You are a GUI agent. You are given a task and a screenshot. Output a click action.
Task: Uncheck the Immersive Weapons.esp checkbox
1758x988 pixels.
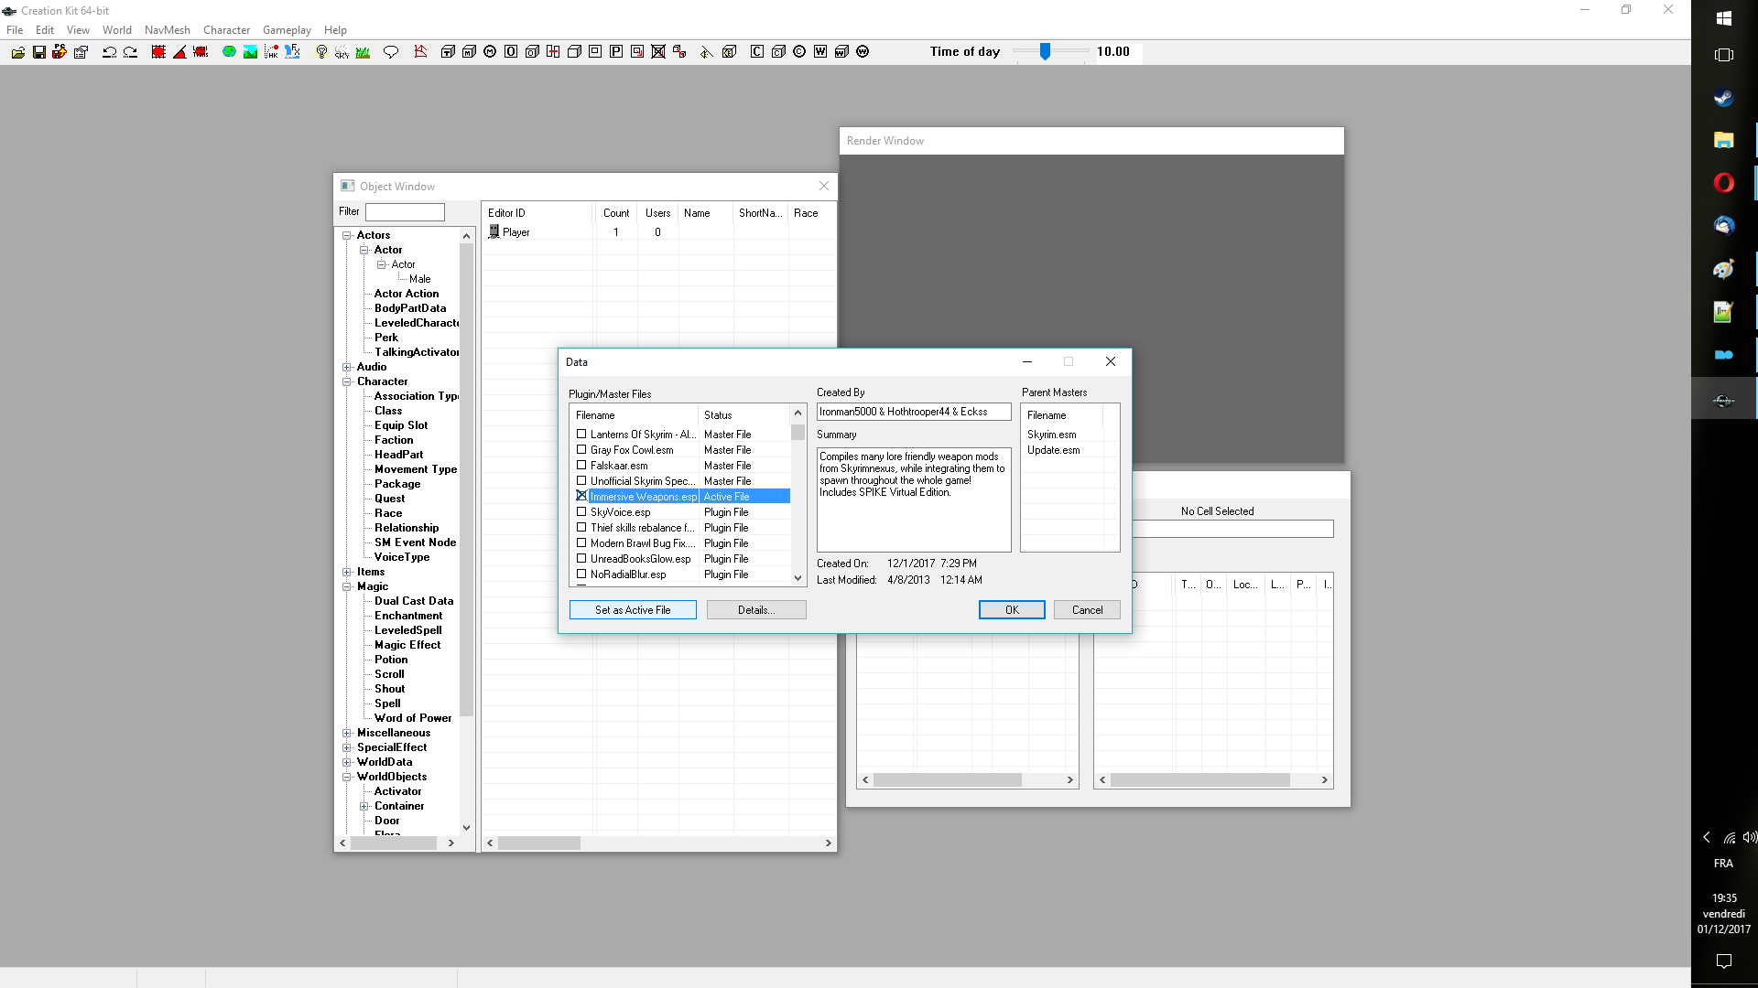[x=581, y=497]
